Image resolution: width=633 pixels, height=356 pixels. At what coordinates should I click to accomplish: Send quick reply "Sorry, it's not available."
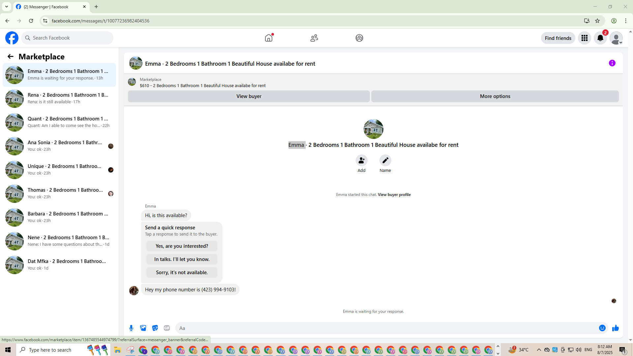click(182, 273)
